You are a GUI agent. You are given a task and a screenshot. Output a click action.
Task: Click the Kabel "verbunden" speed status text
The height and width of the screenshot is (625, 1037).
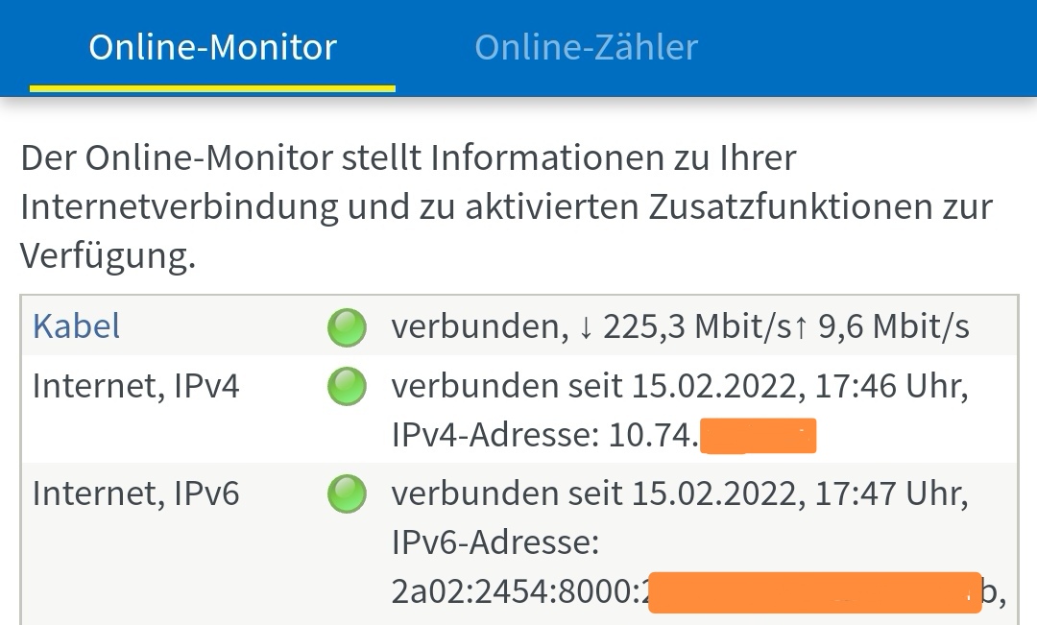coord(680,327)
